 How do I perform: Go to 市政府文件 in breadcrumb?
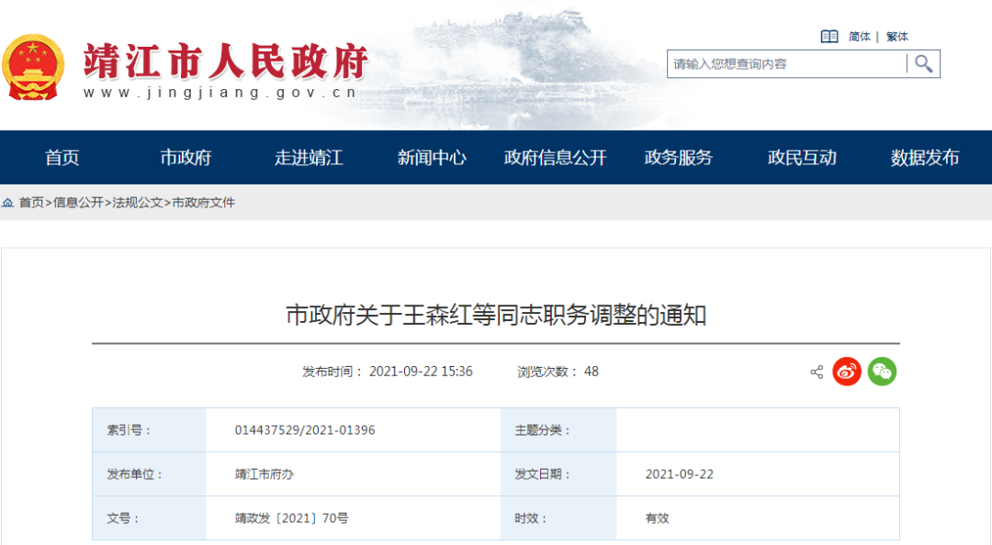204,203
